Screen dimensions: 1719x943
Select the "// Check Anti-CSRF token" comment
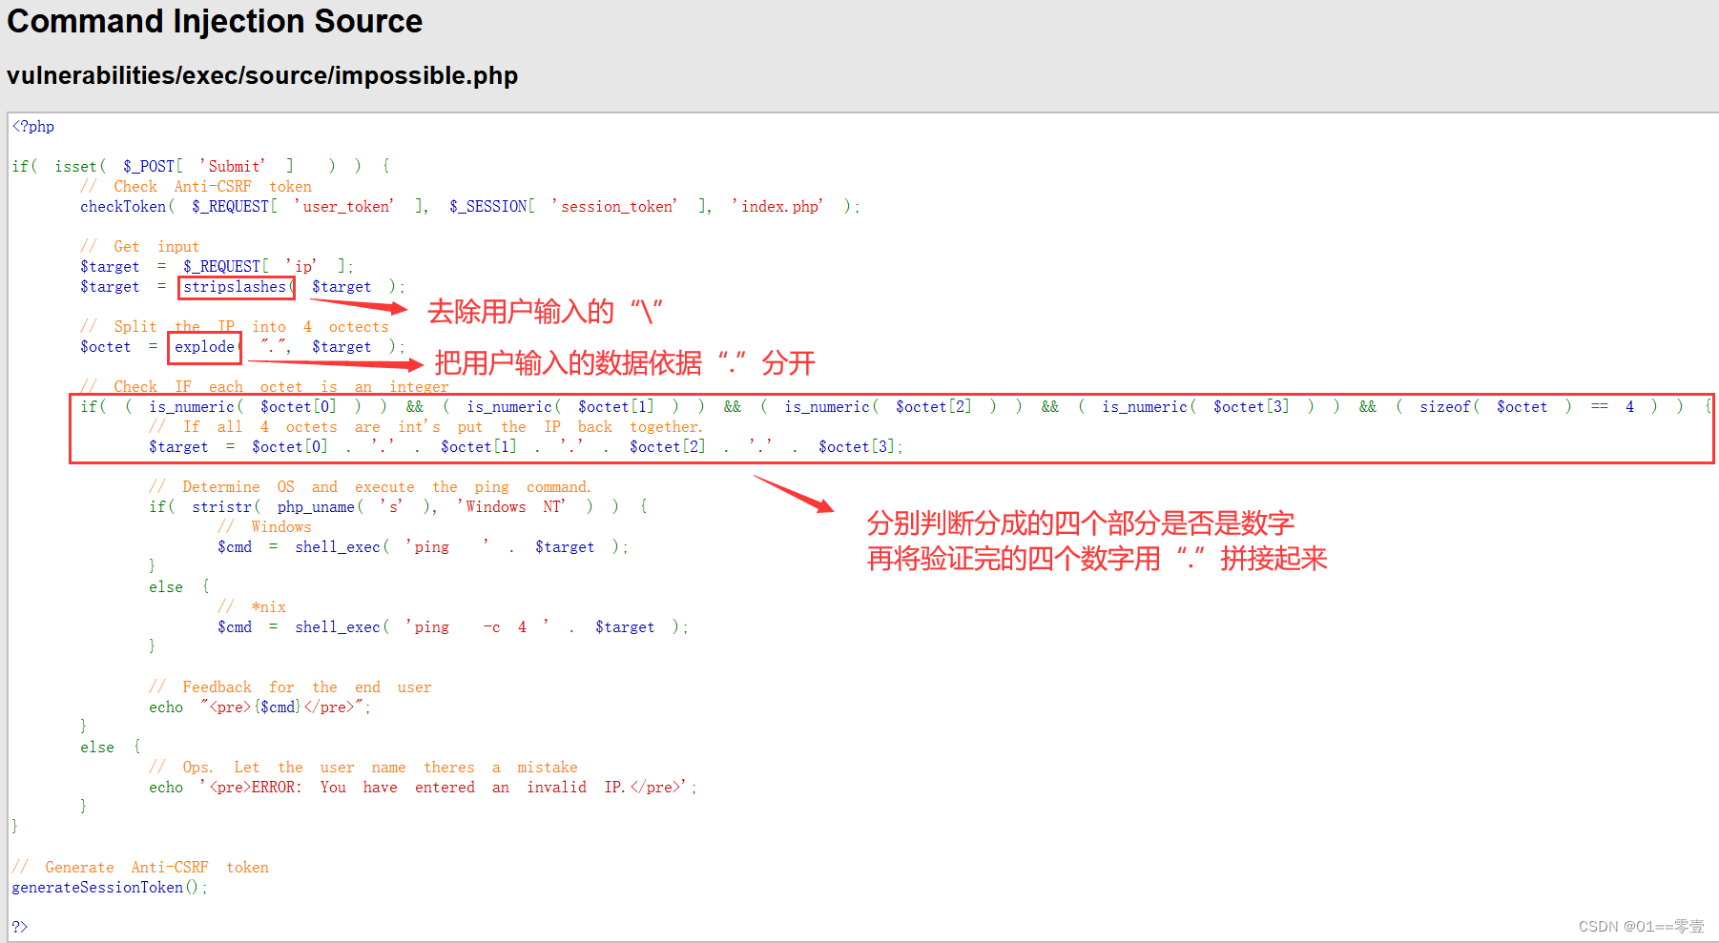coord(196,187)
